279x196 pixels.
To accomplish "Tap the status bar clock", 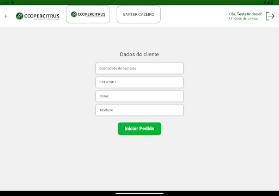I will 5,3.
